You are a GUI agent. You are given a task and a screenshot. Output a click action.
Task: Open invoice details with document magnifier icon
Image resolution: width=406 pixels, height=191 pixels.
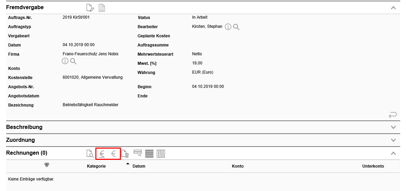tap(90, 154)
